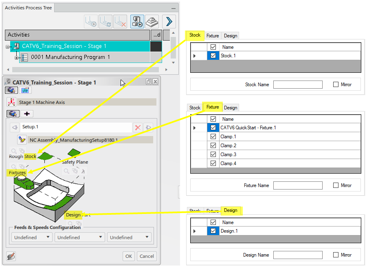Enable Mirror next to Design Name
Viewport: 367px width, 268px height.
[336, 255]
